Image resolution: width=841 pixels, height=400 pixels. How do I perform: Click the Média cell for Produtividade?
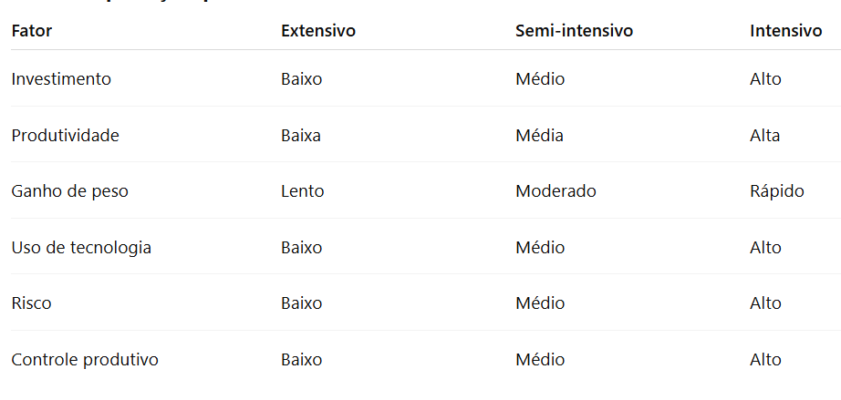pyautogui.click(x=539, y=136)
